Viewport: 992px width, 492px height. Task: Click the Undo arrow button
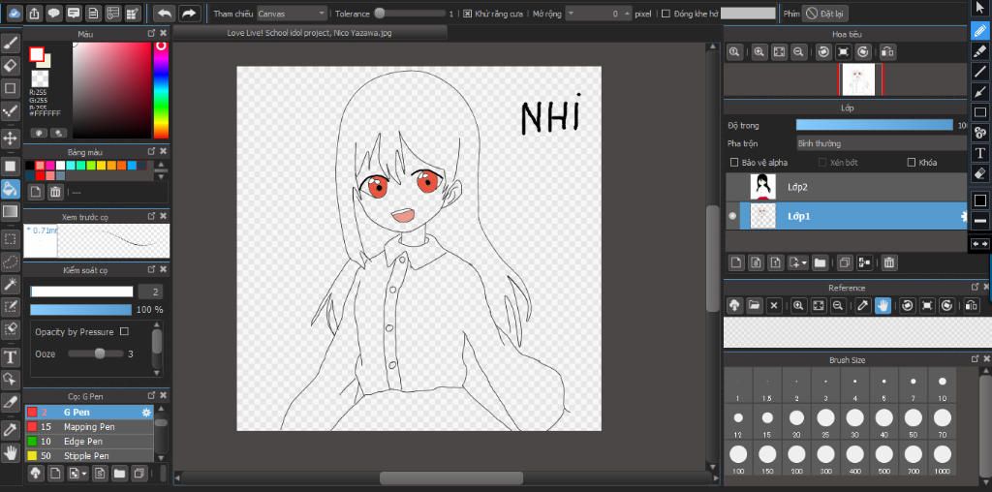click(x=165, y=13)
